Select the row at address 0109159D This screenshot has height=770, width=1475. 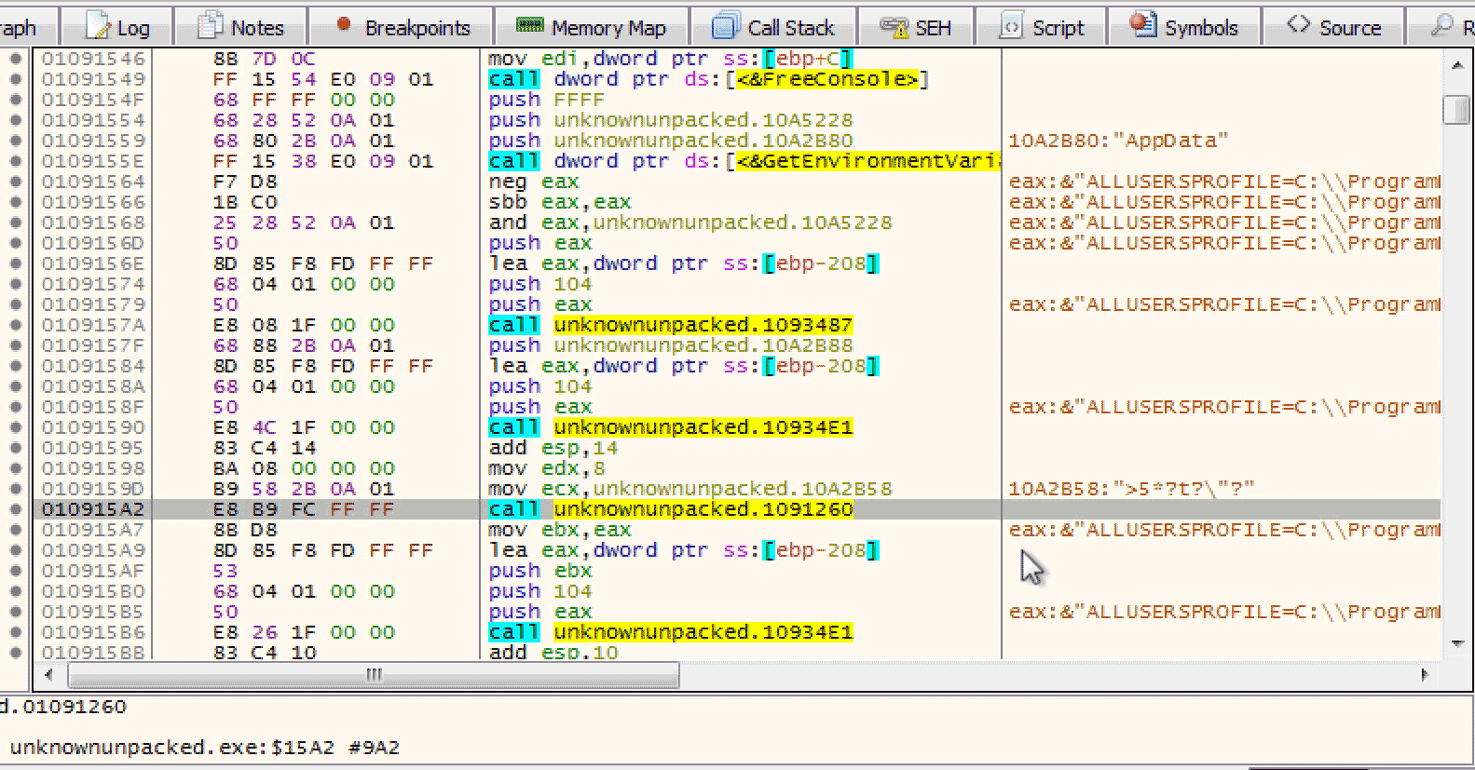click(x=93, y=489)
